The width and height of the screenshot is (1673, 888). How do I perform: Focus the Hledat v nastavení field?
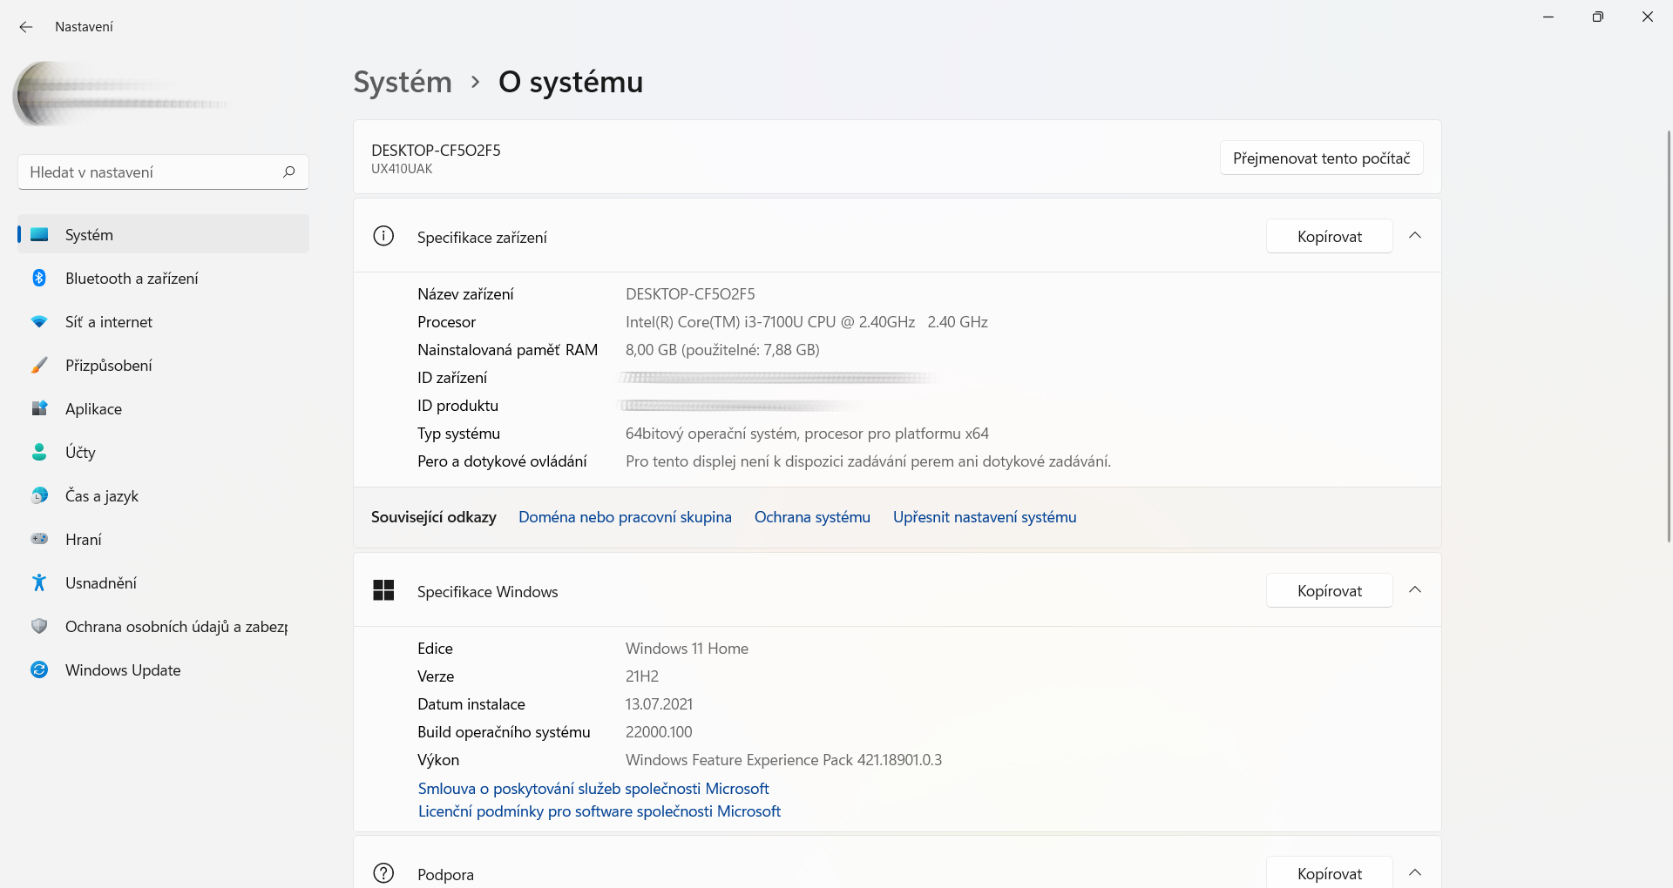coord(163,172)
